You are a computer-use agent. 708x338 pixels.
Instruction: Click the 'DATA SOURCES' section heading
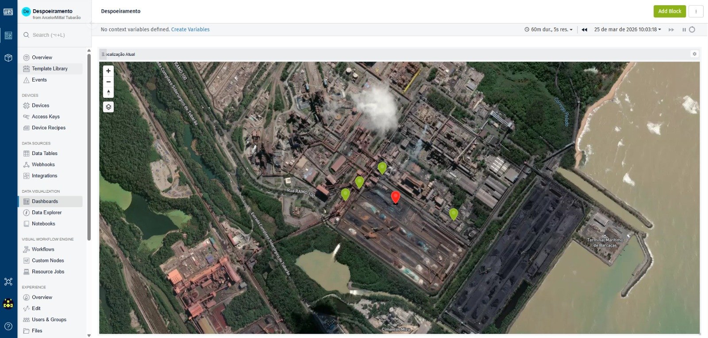click(x=36, y=144)
